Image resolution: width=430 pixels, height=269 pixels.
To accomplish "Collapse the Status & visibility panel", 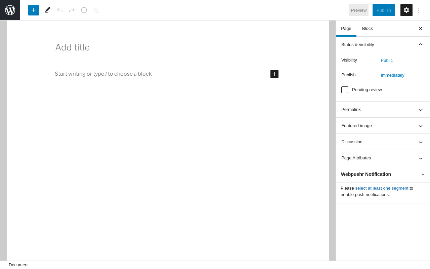I will click(x=383, y=45).
